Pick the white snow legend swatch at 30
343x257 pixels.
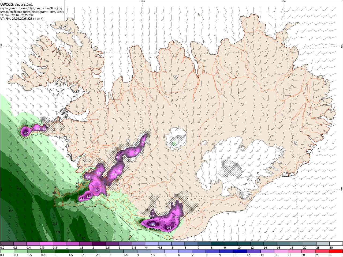336,244
